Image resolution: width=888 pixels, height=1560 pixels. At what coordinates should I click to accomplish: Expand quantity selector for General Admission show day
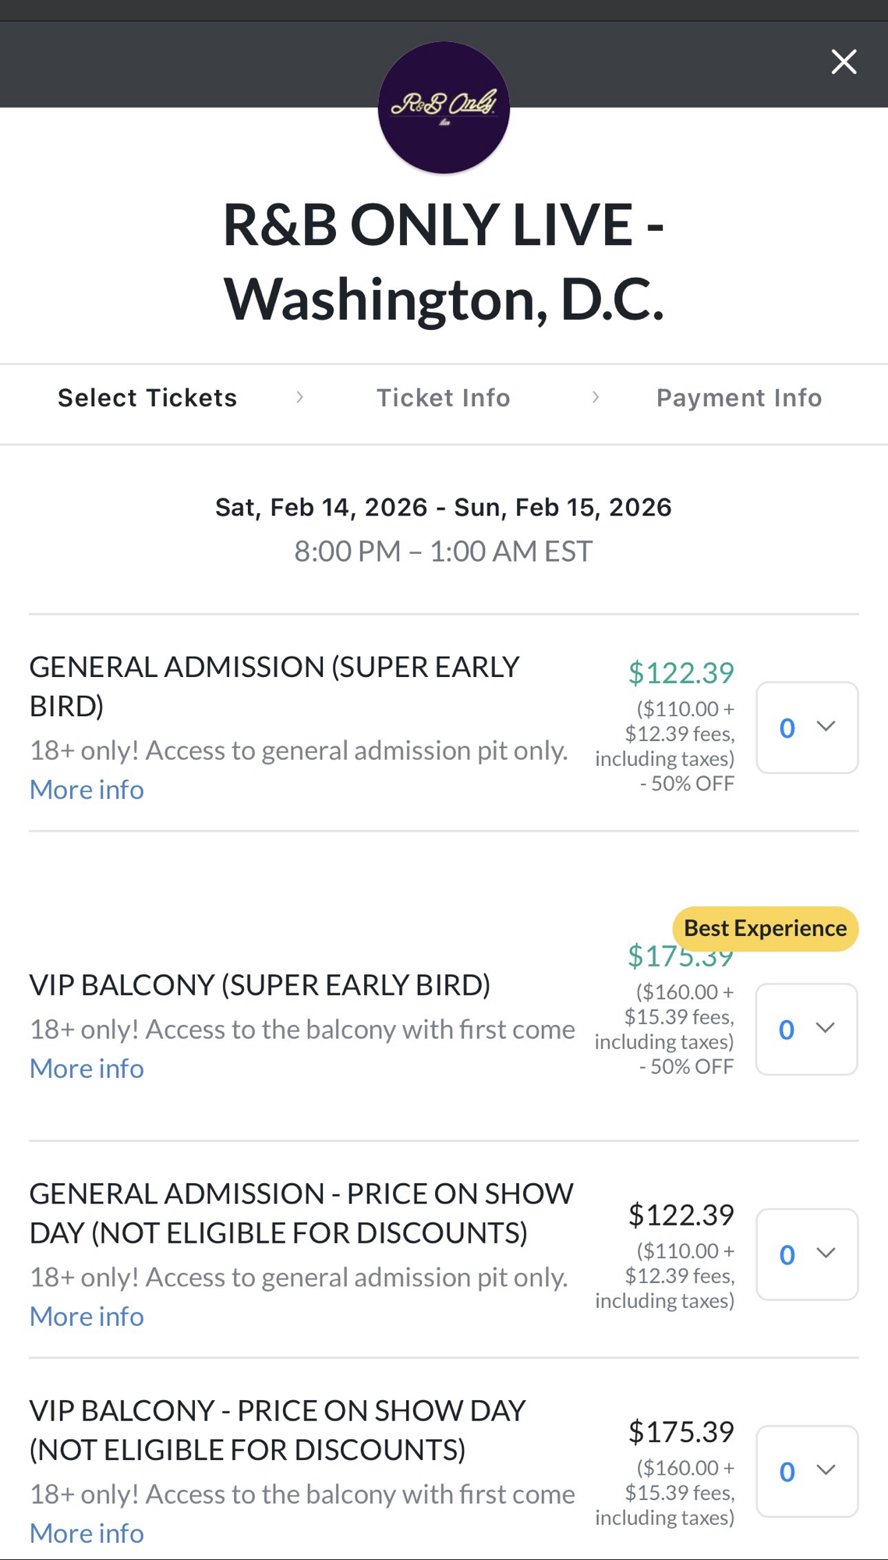pyautogui.click(x=807, y=1254)
